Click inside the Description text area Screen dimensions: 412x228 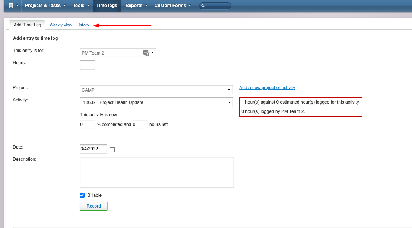pos(157,172)
